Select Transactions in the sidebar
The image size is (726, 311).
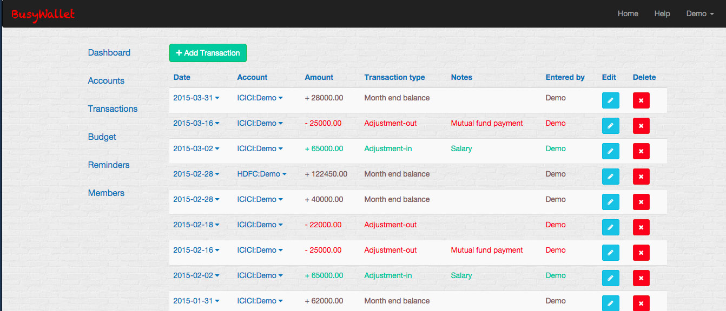[x=113, y=109]
